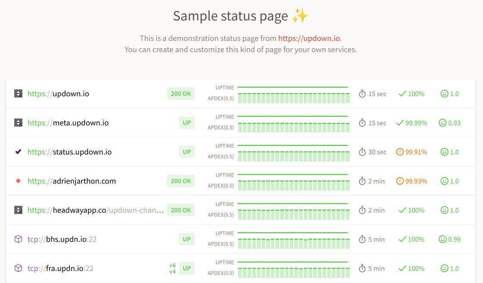Click the favicon beside headwayapp.co
Viewport: 483px width, 283px height.
point(18,210)
